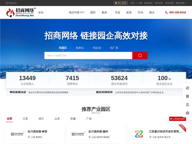Click 项目对接 in the top dark bar
Image resolution: width=192 pixels, height=144 pixels.
pyautogui.click(x=170, y=3)
